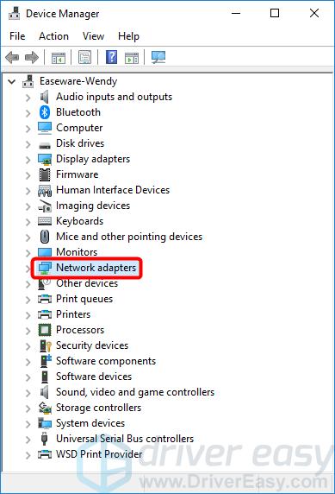This screenshot has height=494, width=335.
Task: Click the Forward arrow toolbar icon
Action: [31, 58]
